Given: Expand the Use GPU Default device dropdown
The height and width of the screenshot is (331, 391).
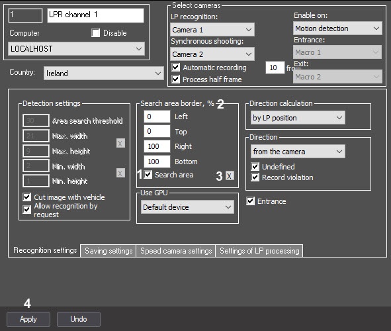Looking at the screenshot, I should pos(187,207).
